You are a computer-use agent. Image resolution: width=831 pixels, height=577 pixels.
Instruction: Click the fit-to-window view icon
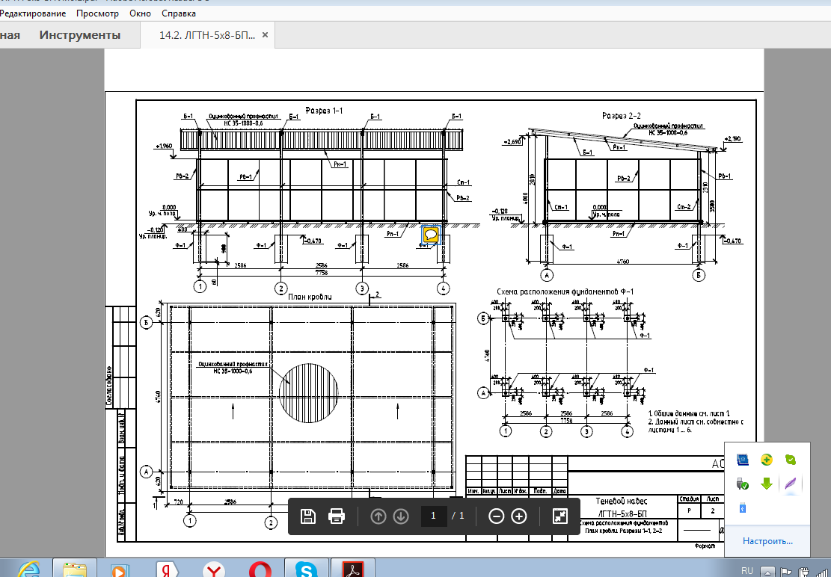click(560, 516)
